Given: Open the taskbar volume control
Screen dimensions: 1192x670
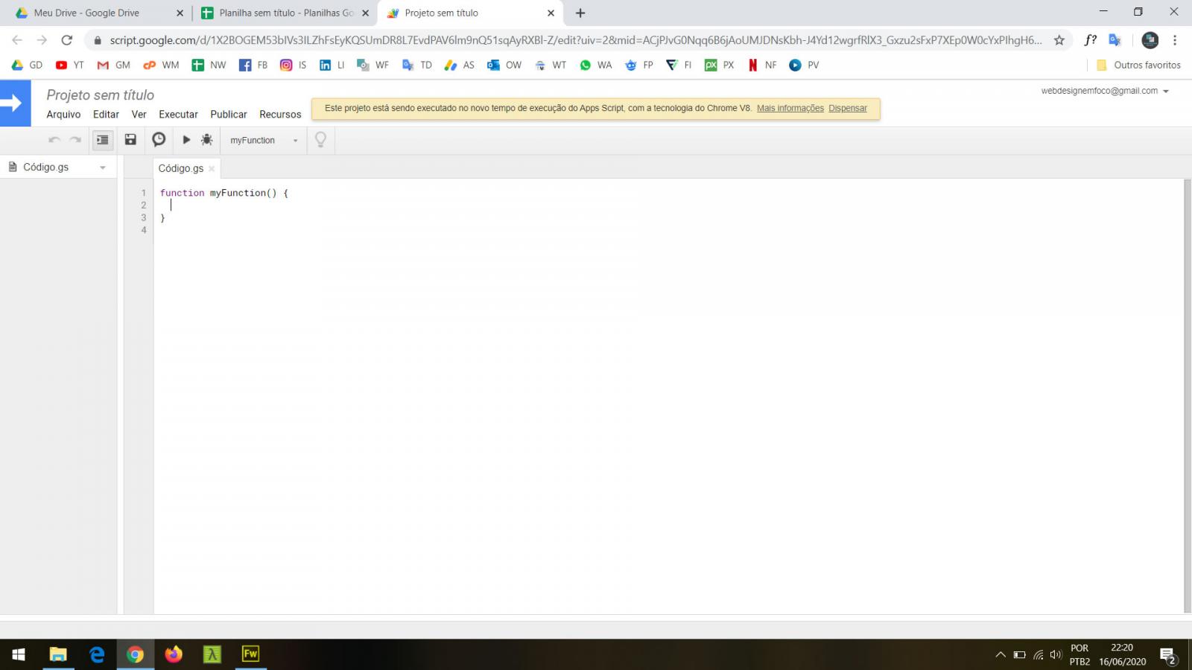Looking at the screenshot, I should point(1056,655).
